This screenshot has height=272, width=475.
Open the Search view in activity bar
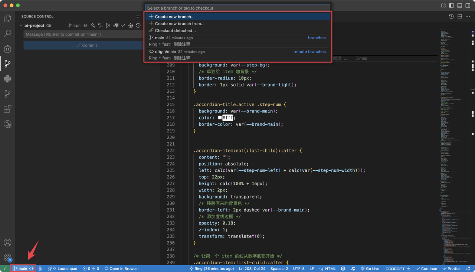(x=7, y=33)
